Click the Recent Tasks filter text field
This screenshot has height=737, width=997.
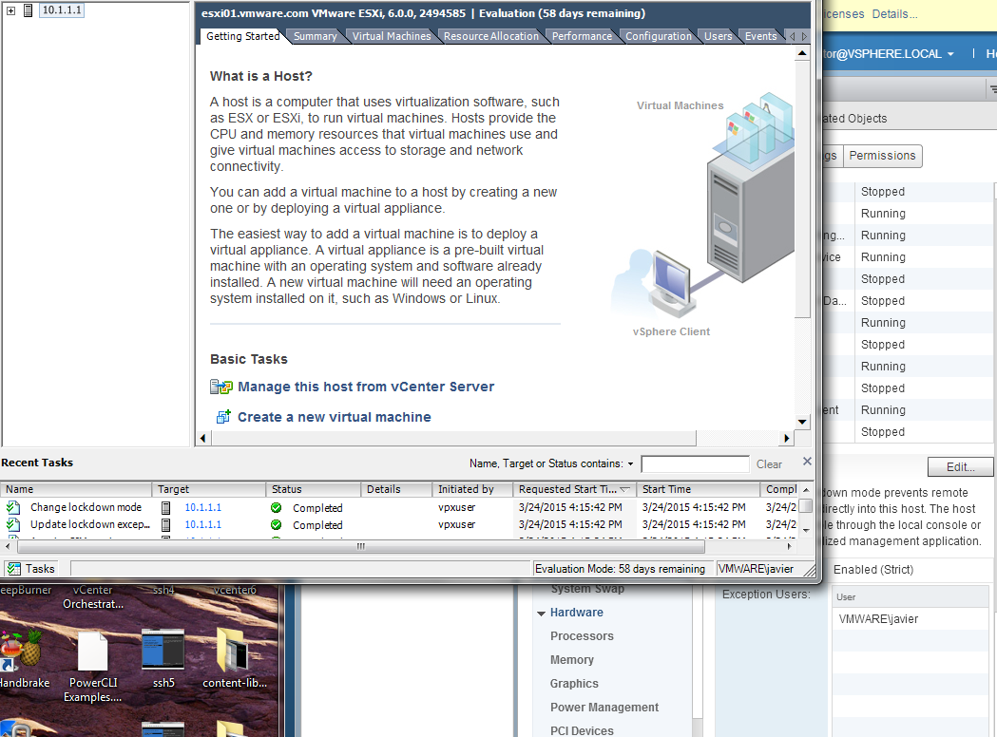pyautogui.click(x=695, y=464)
